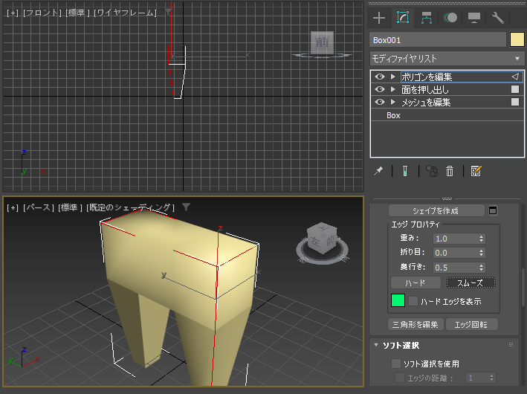
Task: Open the perspective viewport [+] menu
Action: pyautogui.click(x=12, y=207)
